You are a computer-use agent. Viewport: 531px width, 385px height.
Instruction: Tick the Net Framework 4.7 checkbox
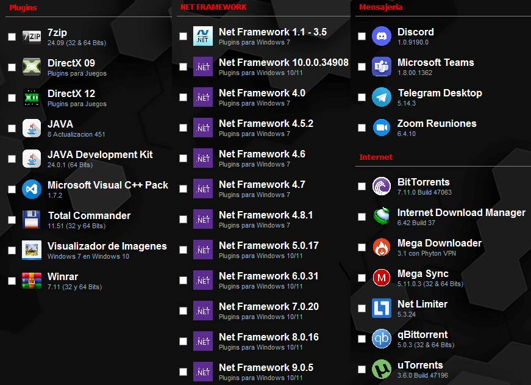[x=184, y=189]
